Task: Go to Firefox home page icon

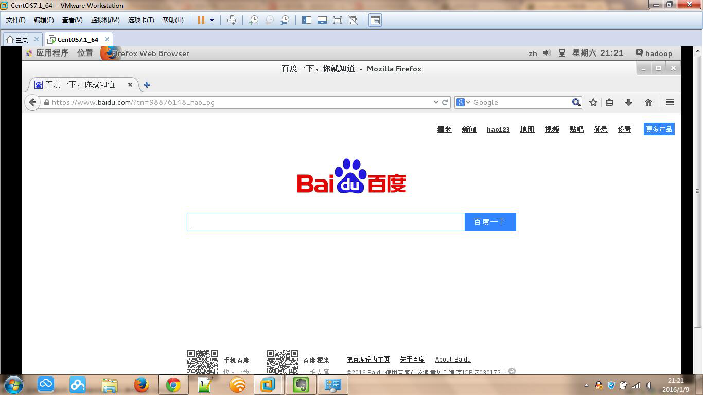Action: point(648,102)
